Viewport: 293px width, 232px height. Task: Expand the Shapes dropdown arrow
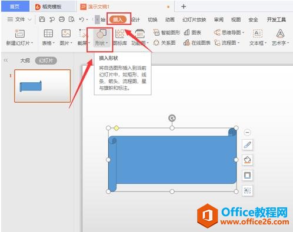click(107, 43)
